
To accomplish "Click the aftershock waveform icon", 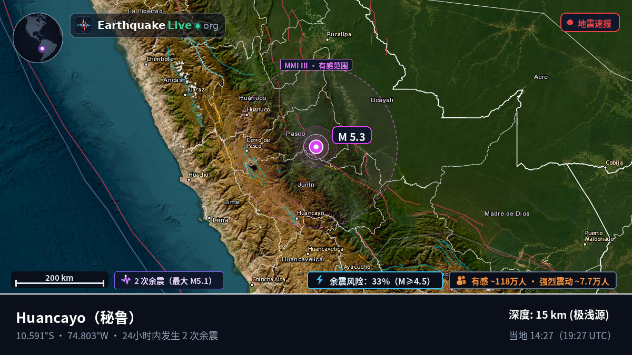I will (125, 280).
